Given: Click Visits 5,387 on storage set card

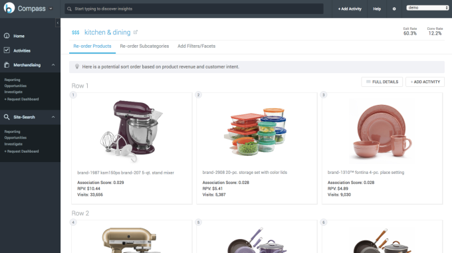Looking at the screenshot, I should (x=214, y=195).
